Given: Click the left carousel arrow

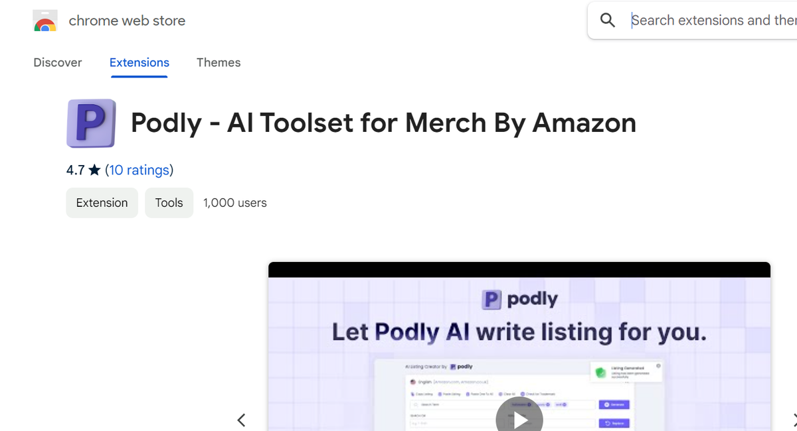Looking at the screenshot, I should 241,420.
